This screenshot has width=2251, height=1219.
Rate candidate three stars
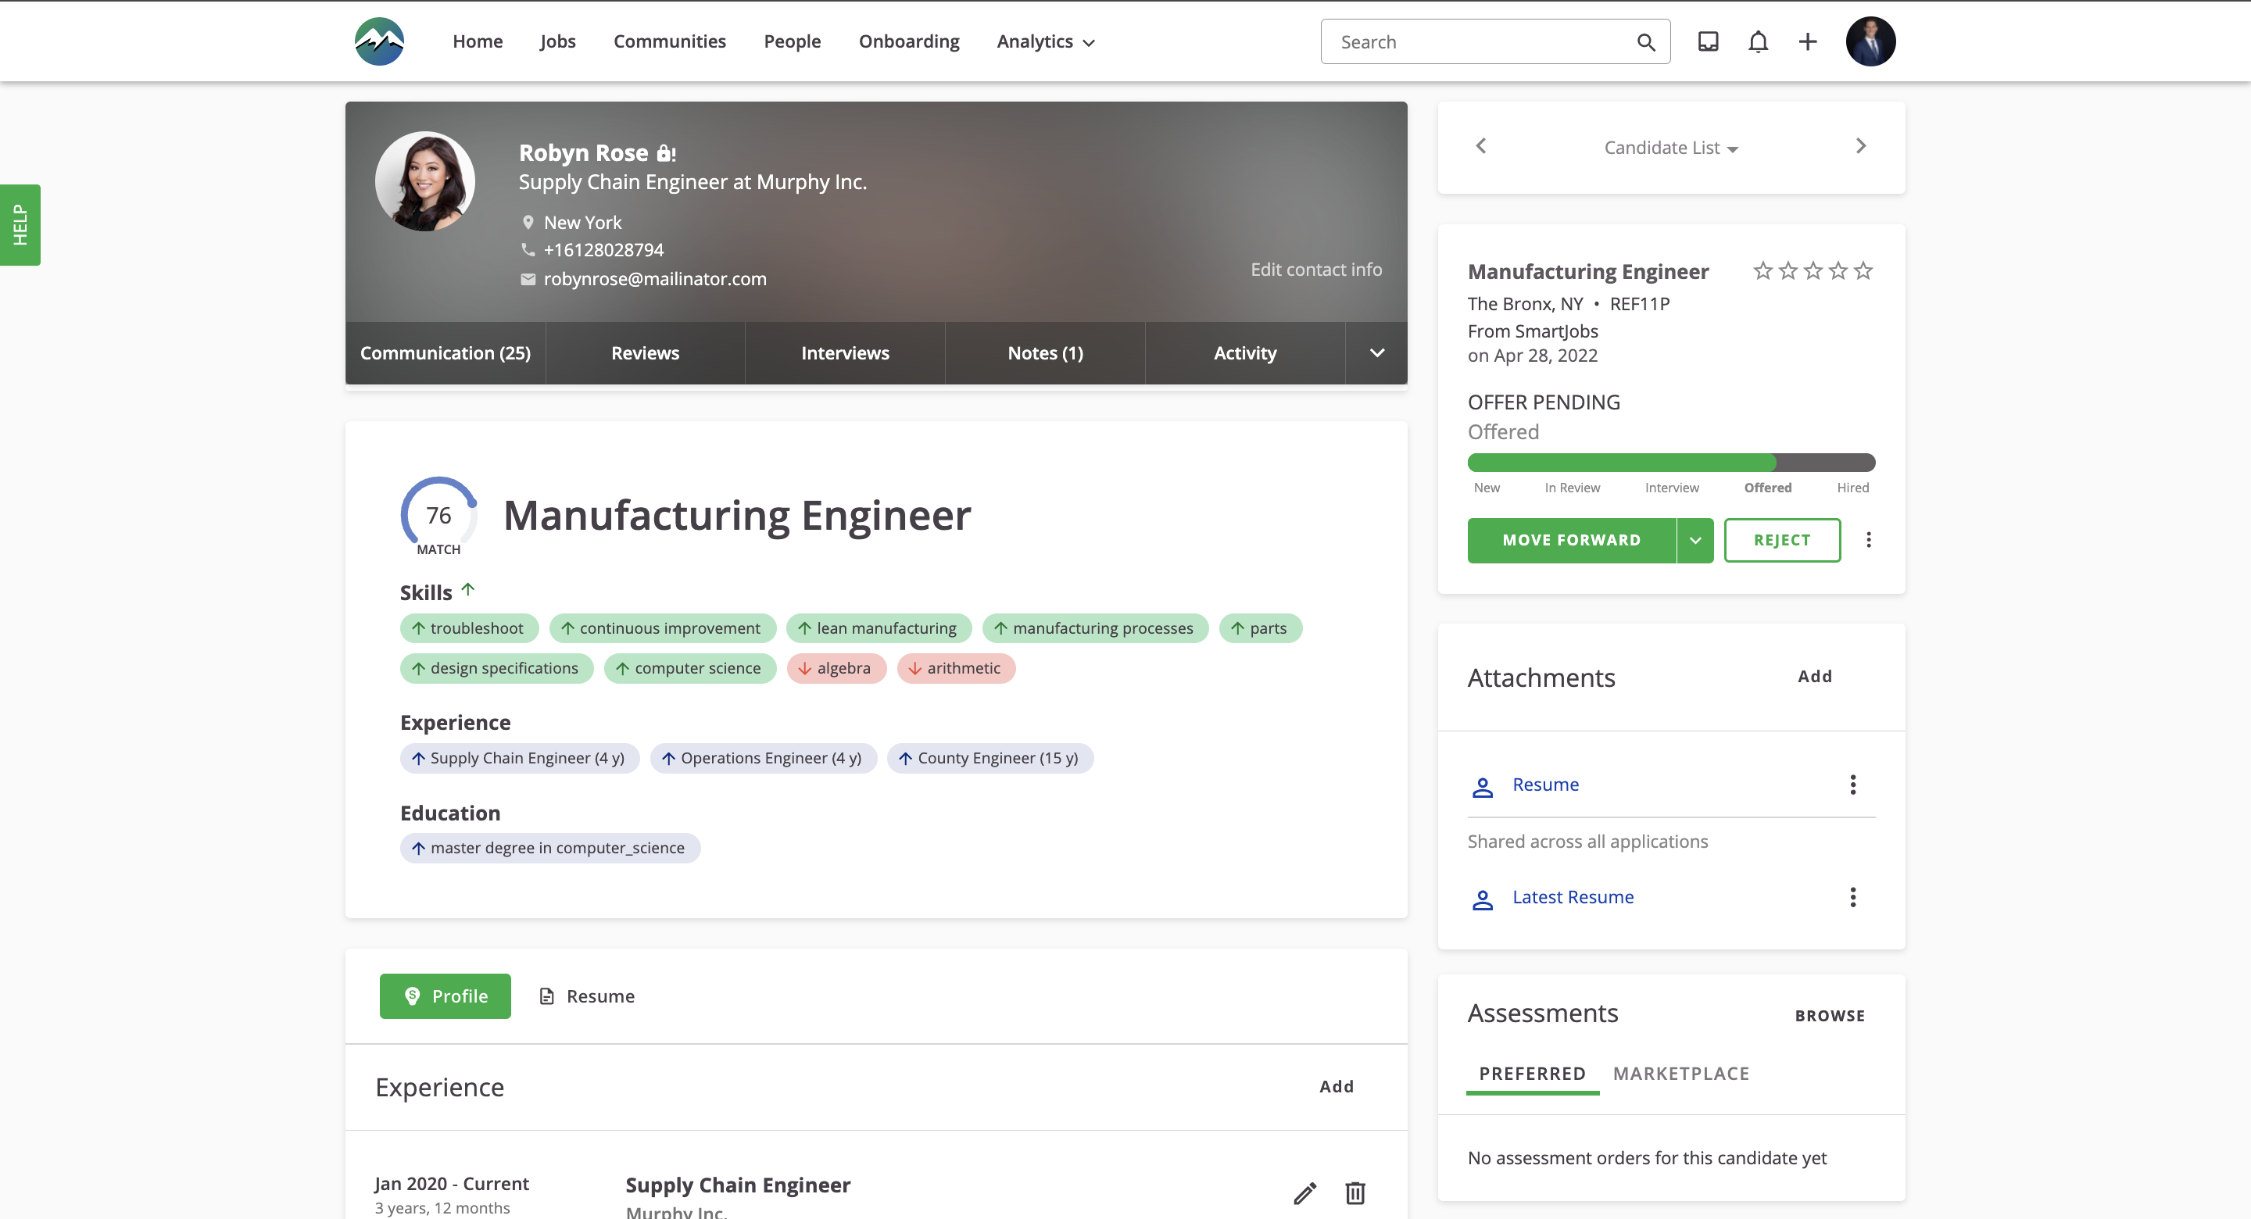pos(1813,271)
